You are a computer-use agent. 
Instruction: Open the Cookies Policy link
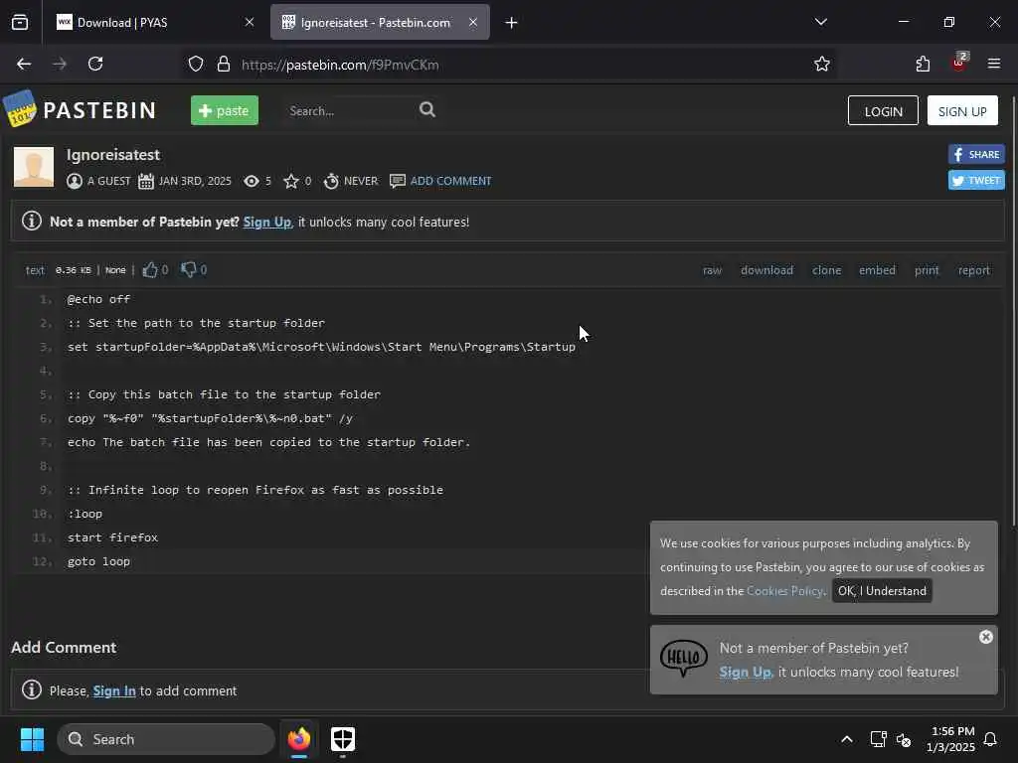[785, 591]
